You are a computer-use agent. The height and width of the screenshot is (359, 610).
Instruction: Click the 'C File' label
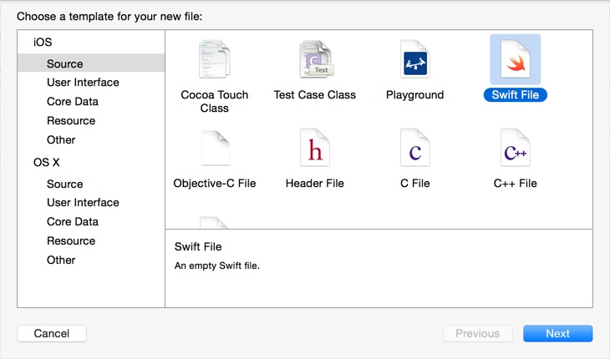414,184
